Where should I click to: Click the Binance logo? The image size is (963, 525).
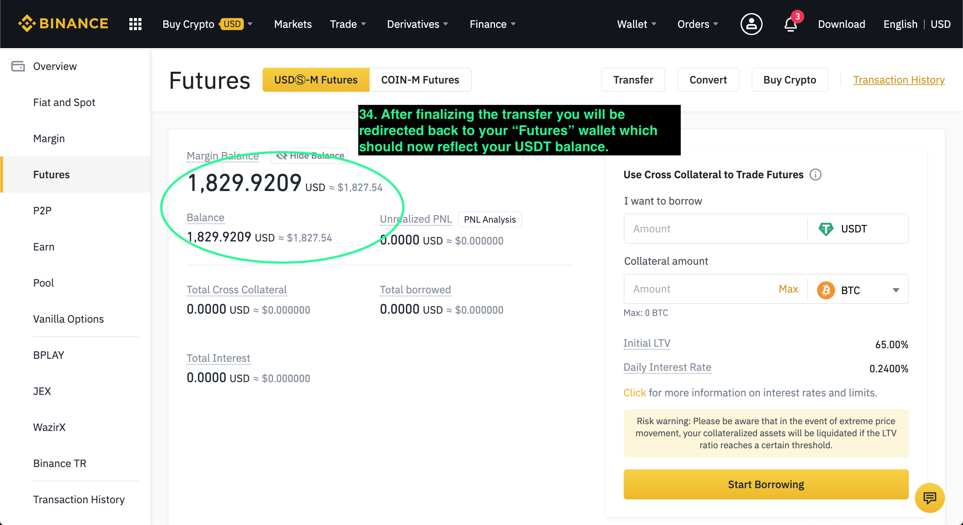click(63, 24)
